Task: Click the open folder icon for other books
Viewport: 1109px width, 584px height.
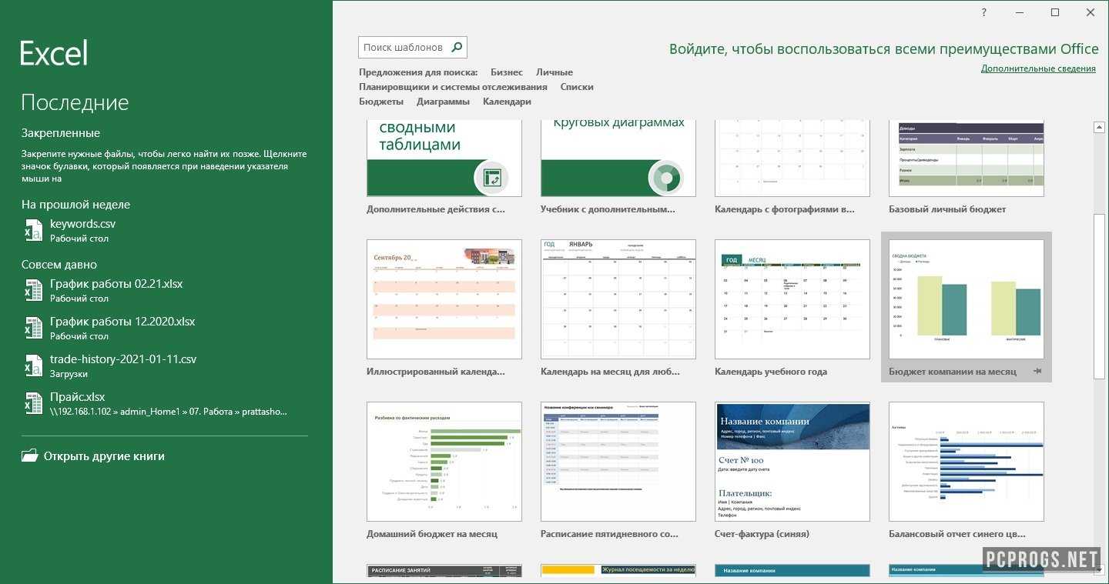Action: pos(29,456)
